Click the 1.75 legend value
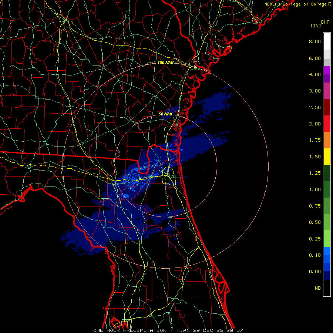 click(x=315, y=140)
